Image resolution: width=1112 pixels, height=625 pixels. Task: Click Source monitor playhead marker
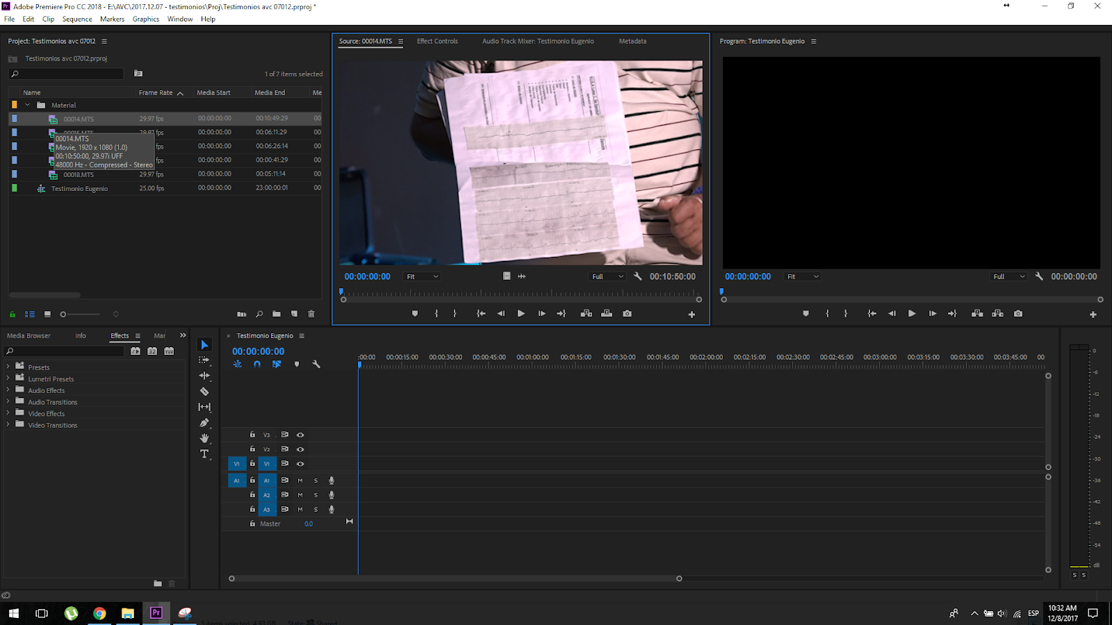(x=341, y=292)
